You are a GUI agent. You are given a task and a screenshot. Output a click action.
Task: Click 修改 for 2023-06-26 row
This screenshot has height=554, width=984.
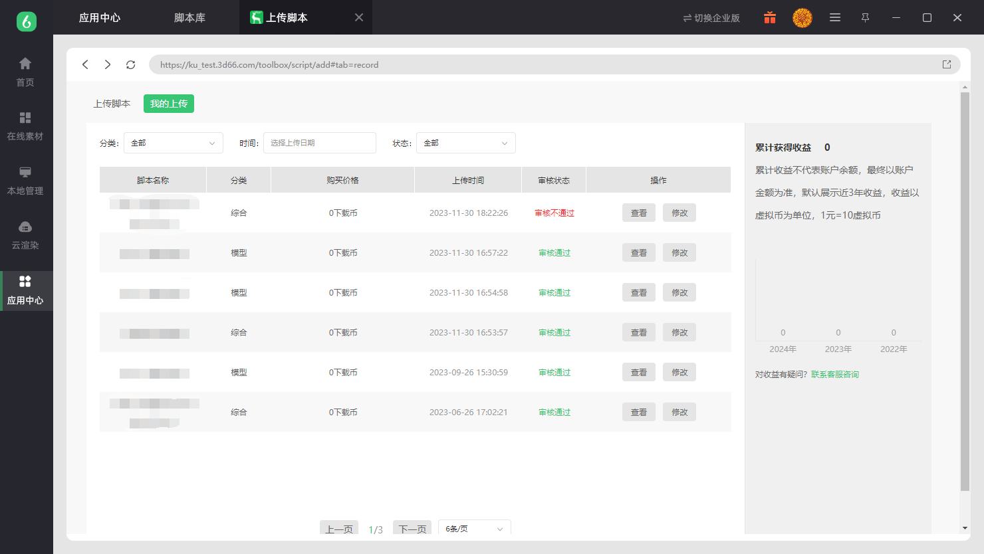click(679, 412)
